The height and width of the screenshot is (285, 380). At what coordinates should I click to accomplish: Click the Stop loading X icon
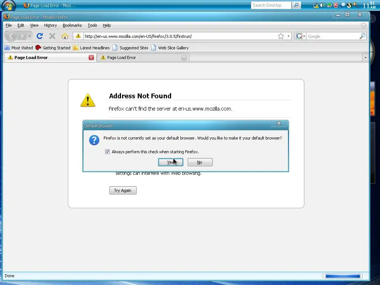coord(52,36)
